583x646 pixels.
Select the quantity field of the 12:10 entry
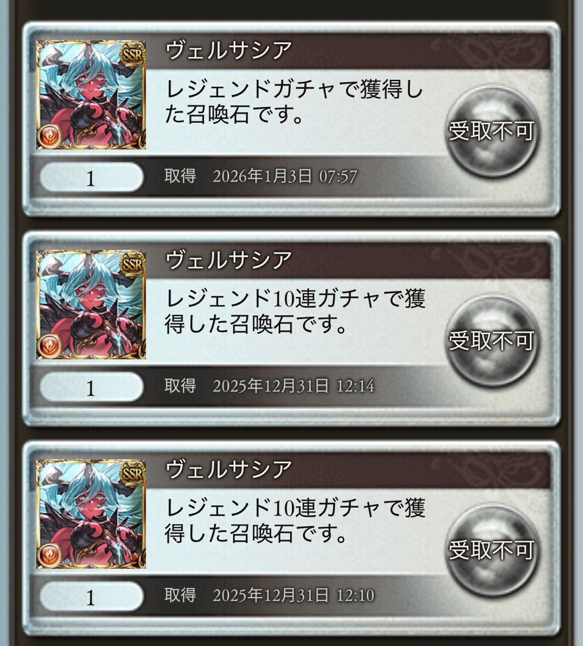tap(91, 596)
